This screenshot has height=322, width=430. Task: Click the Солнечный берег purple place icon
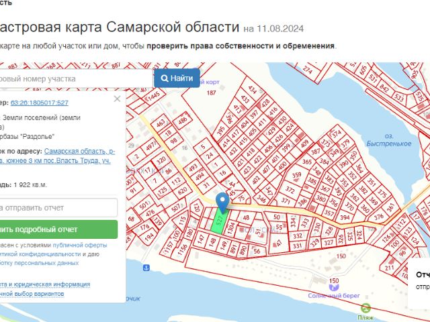tap(333, 286)
